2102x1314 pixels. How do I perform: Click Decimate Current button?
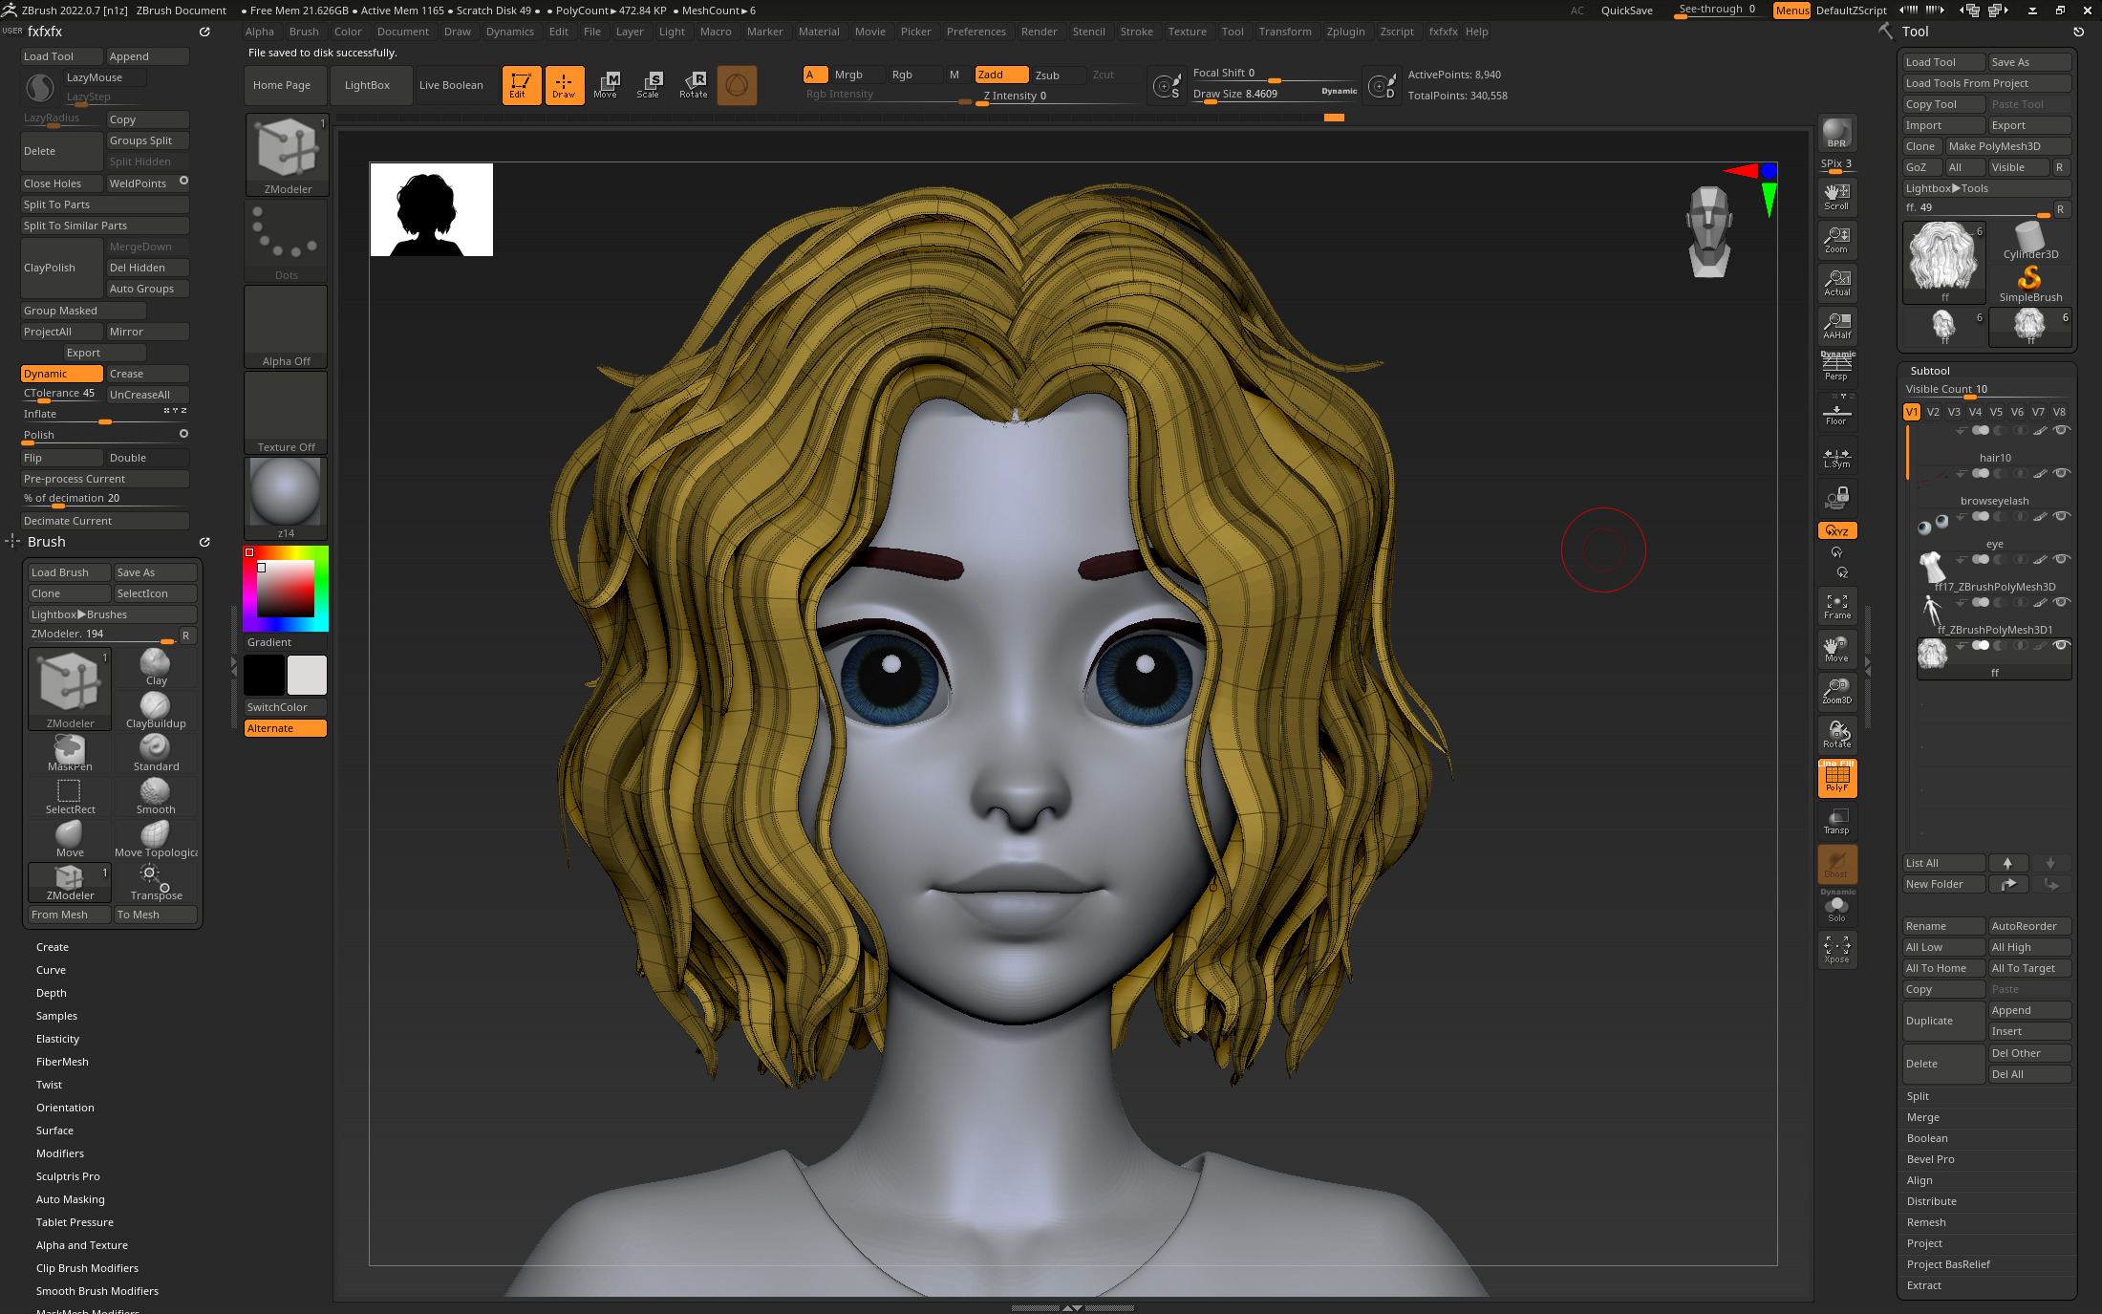[105, 521]
